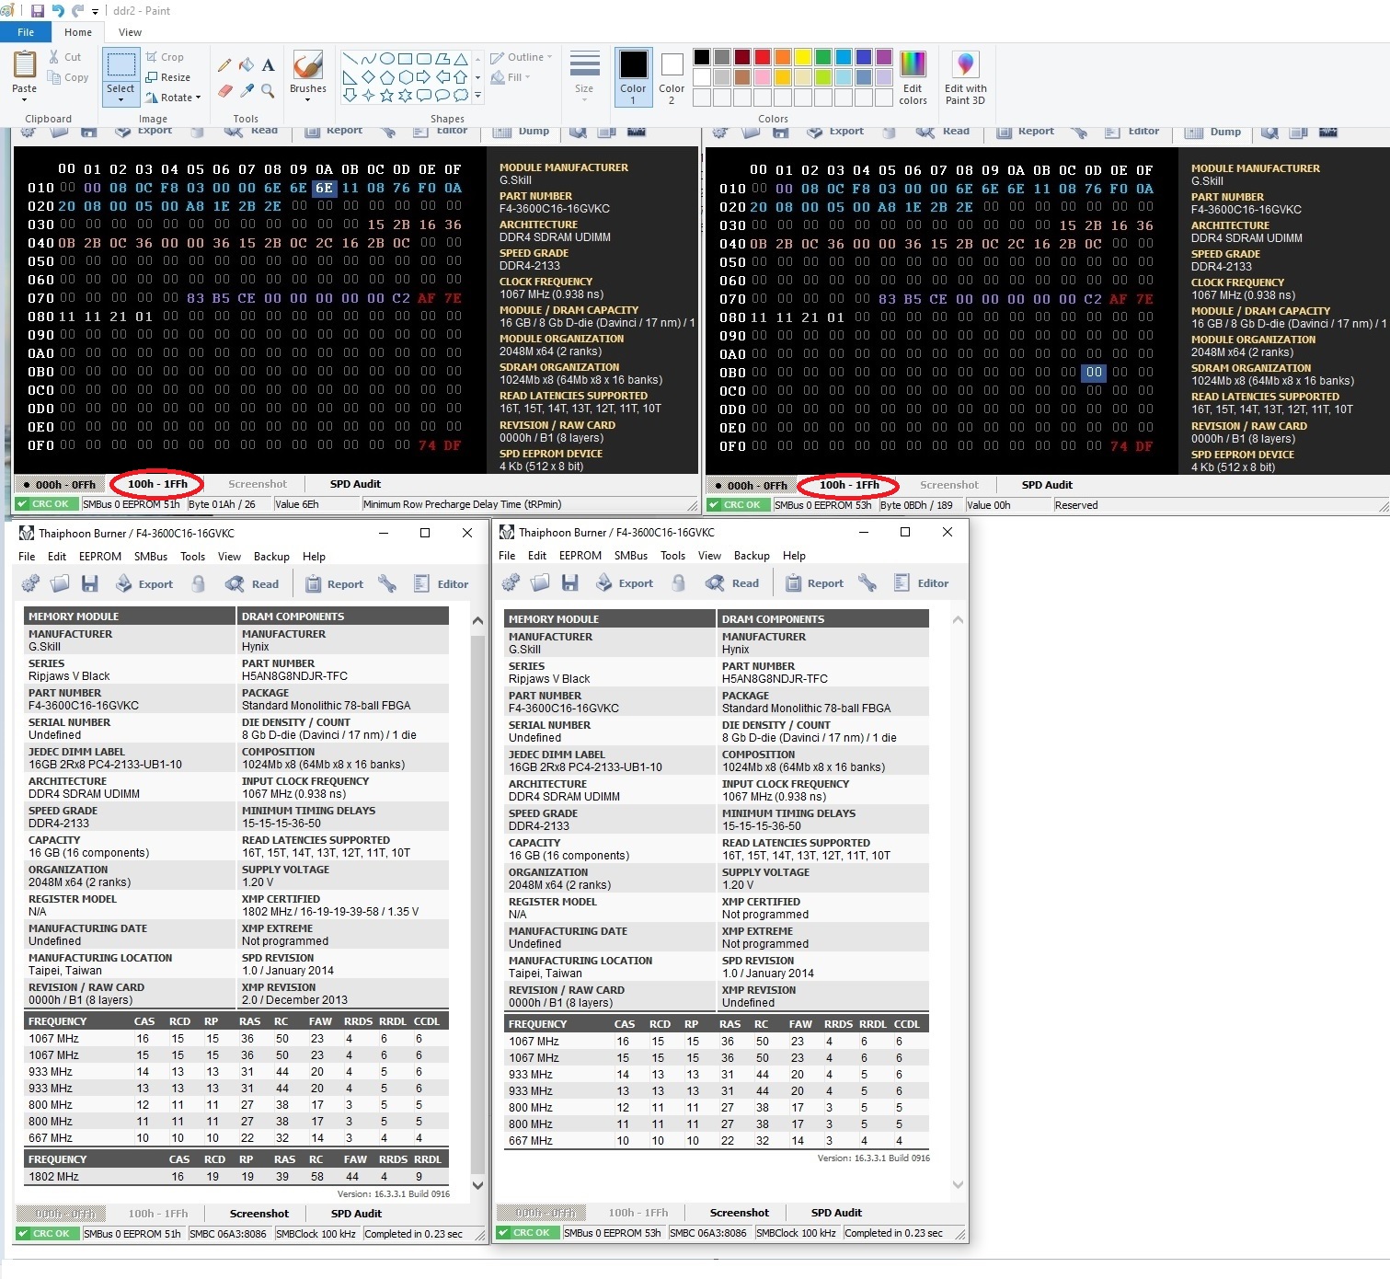Screen dimensions: 1390x1279
Task: Click the Crop button
Action: (x=166, y=57)
